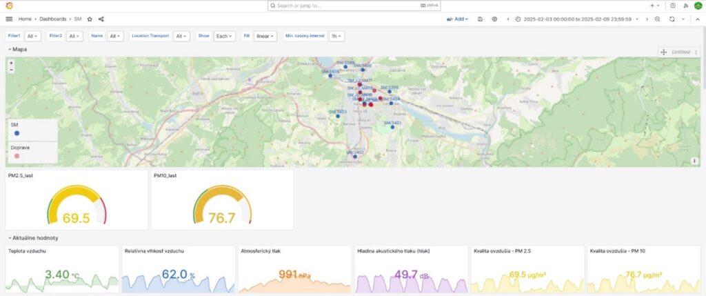This screenshot has height=296, width=706.
Task: Click the 3.40 °C temperature value
Action: pos(62,275)
